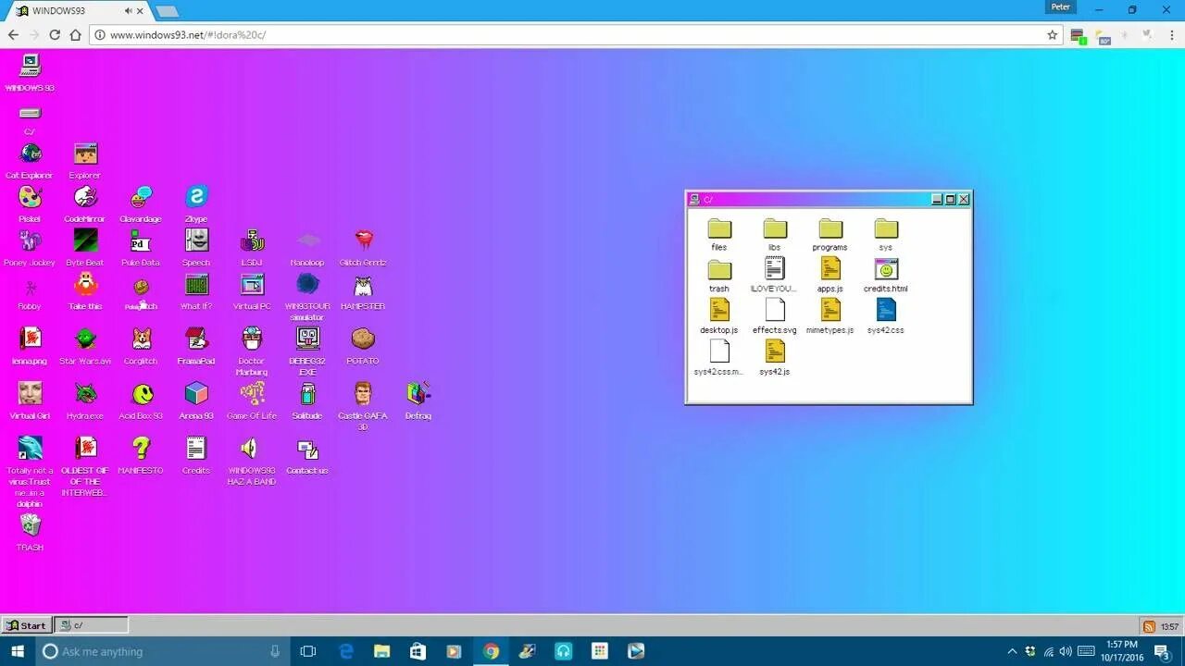Image resolution: width=1185 pixels, height=666 pixels.
Task: Start the LSDJ music tracker
Action: click(251, 241)
